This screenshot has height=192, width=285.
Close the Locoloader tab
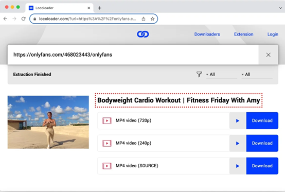[88, 8]
